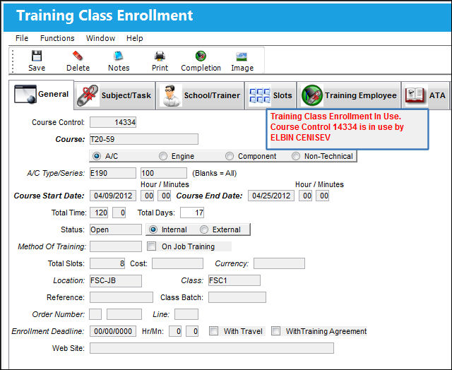Image resolution: width=452 pixels, height=370 pixels.
Task: Click the Cost input field
Action: click(x=177, y=263)
